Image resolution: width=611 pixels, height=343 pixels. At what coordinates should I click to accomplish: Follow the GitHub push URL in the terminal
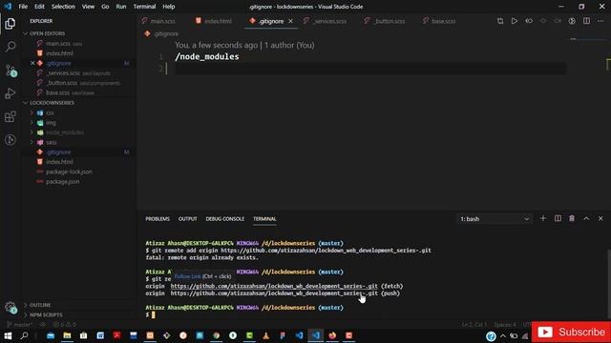[x=274, y=293]
